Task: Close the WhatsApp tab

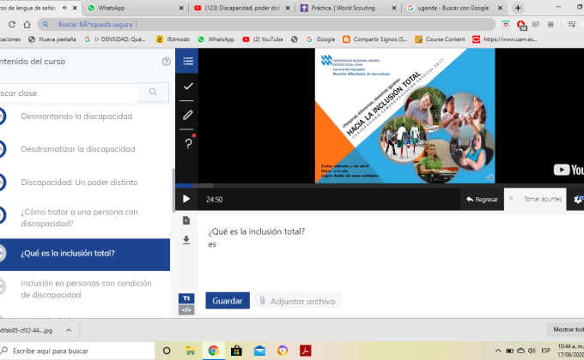Action: [181, 8]
